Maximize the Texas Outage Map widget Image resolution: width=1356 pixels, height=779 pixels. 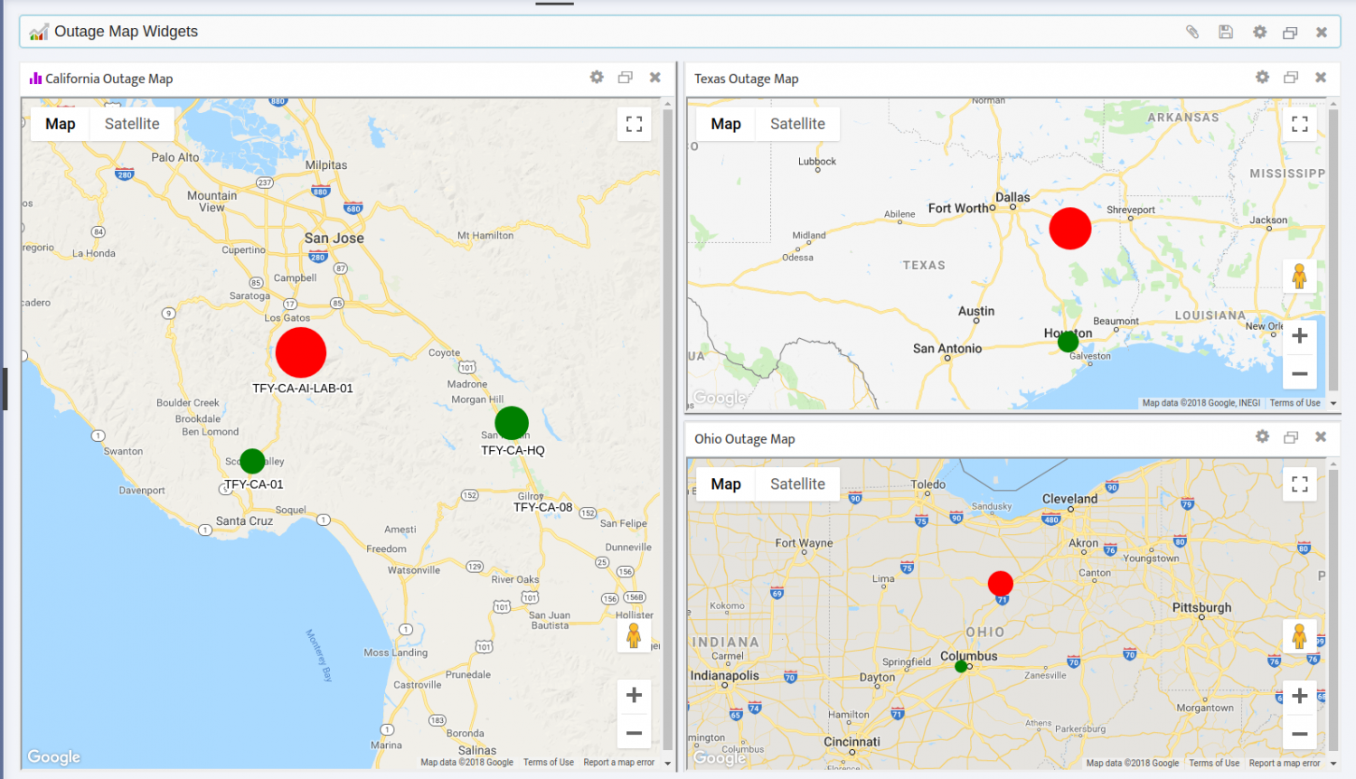pyautogui.click(x=1290, y=78)
